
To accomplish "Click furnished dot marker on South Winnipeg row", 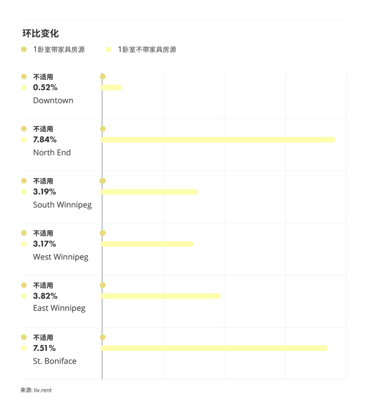I will click(x=103, y=181).
